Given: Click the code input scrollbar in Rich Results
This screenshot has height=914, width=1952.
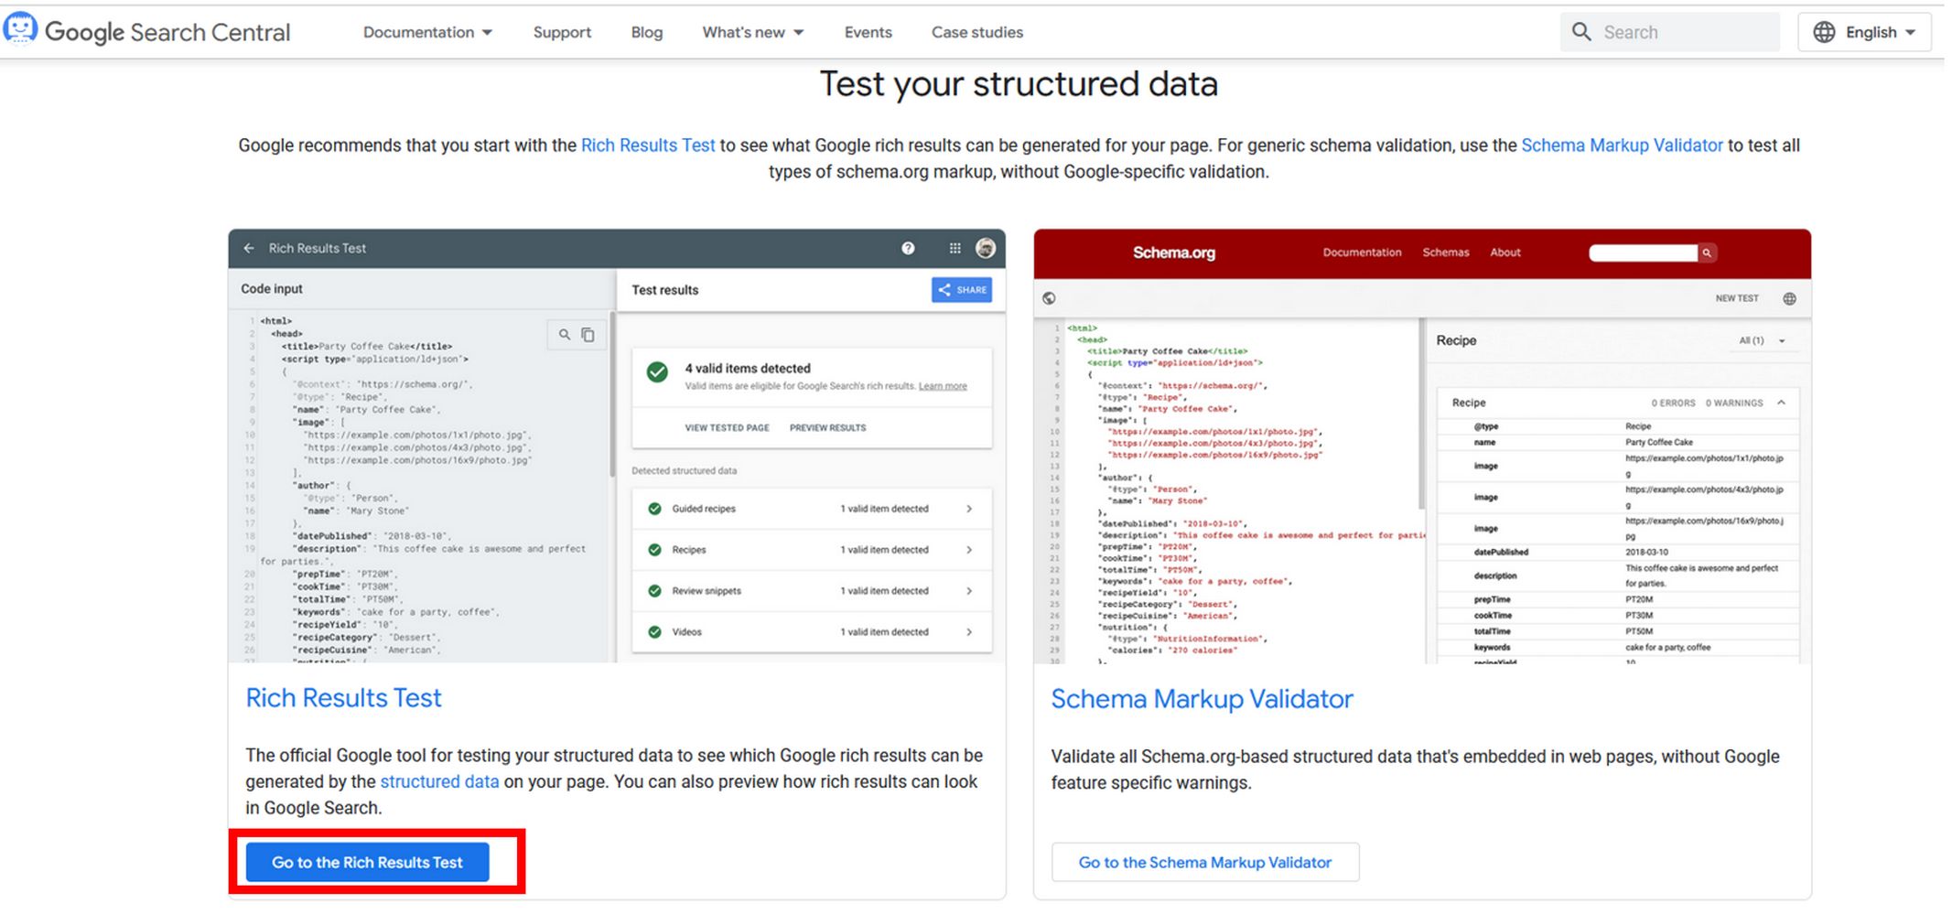Looking at the screenshot, I should point(612,396).
